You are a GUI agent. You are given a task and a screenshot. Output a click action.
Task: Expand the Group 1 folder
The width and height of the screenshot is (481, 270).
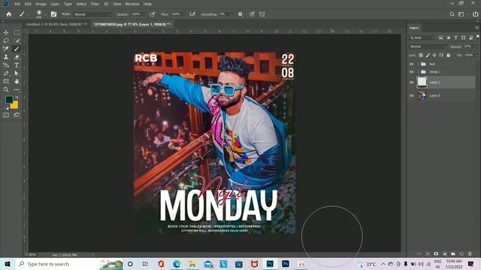[419, 72]
